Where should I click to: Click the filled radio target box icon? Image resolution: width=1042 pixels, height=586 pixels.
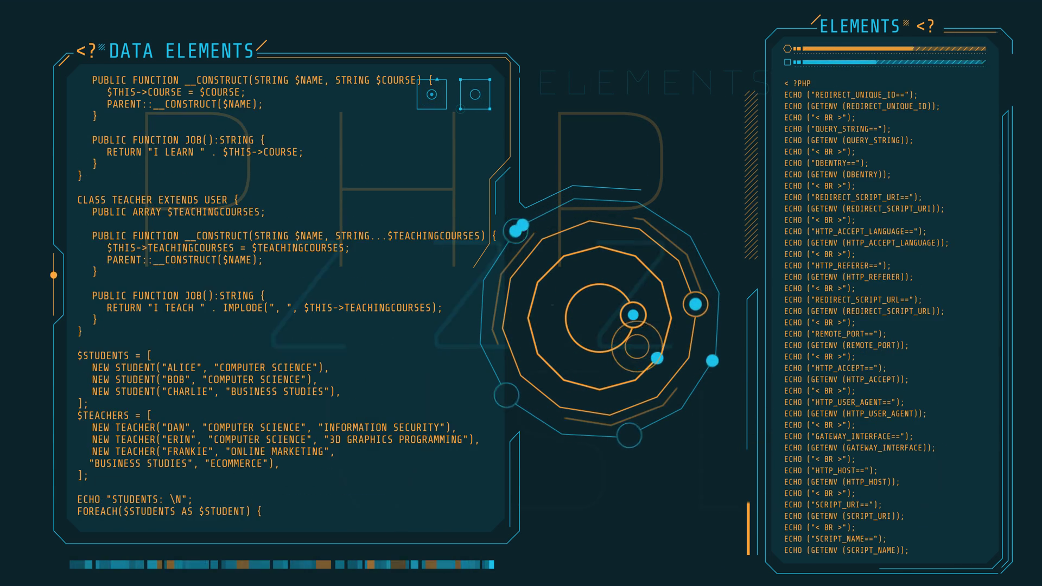pyautogui.click(x=431, y=94)
